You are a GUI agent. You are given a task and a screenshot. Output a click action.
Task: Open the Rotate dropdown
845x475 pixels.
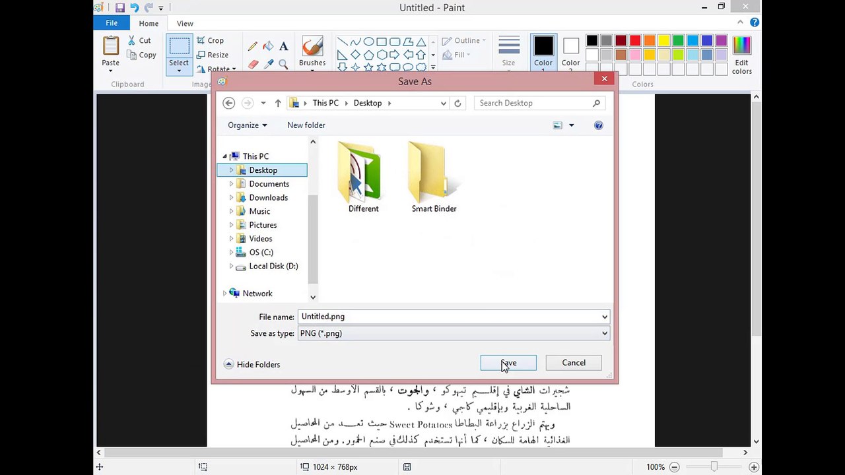(x=216, y=69)
